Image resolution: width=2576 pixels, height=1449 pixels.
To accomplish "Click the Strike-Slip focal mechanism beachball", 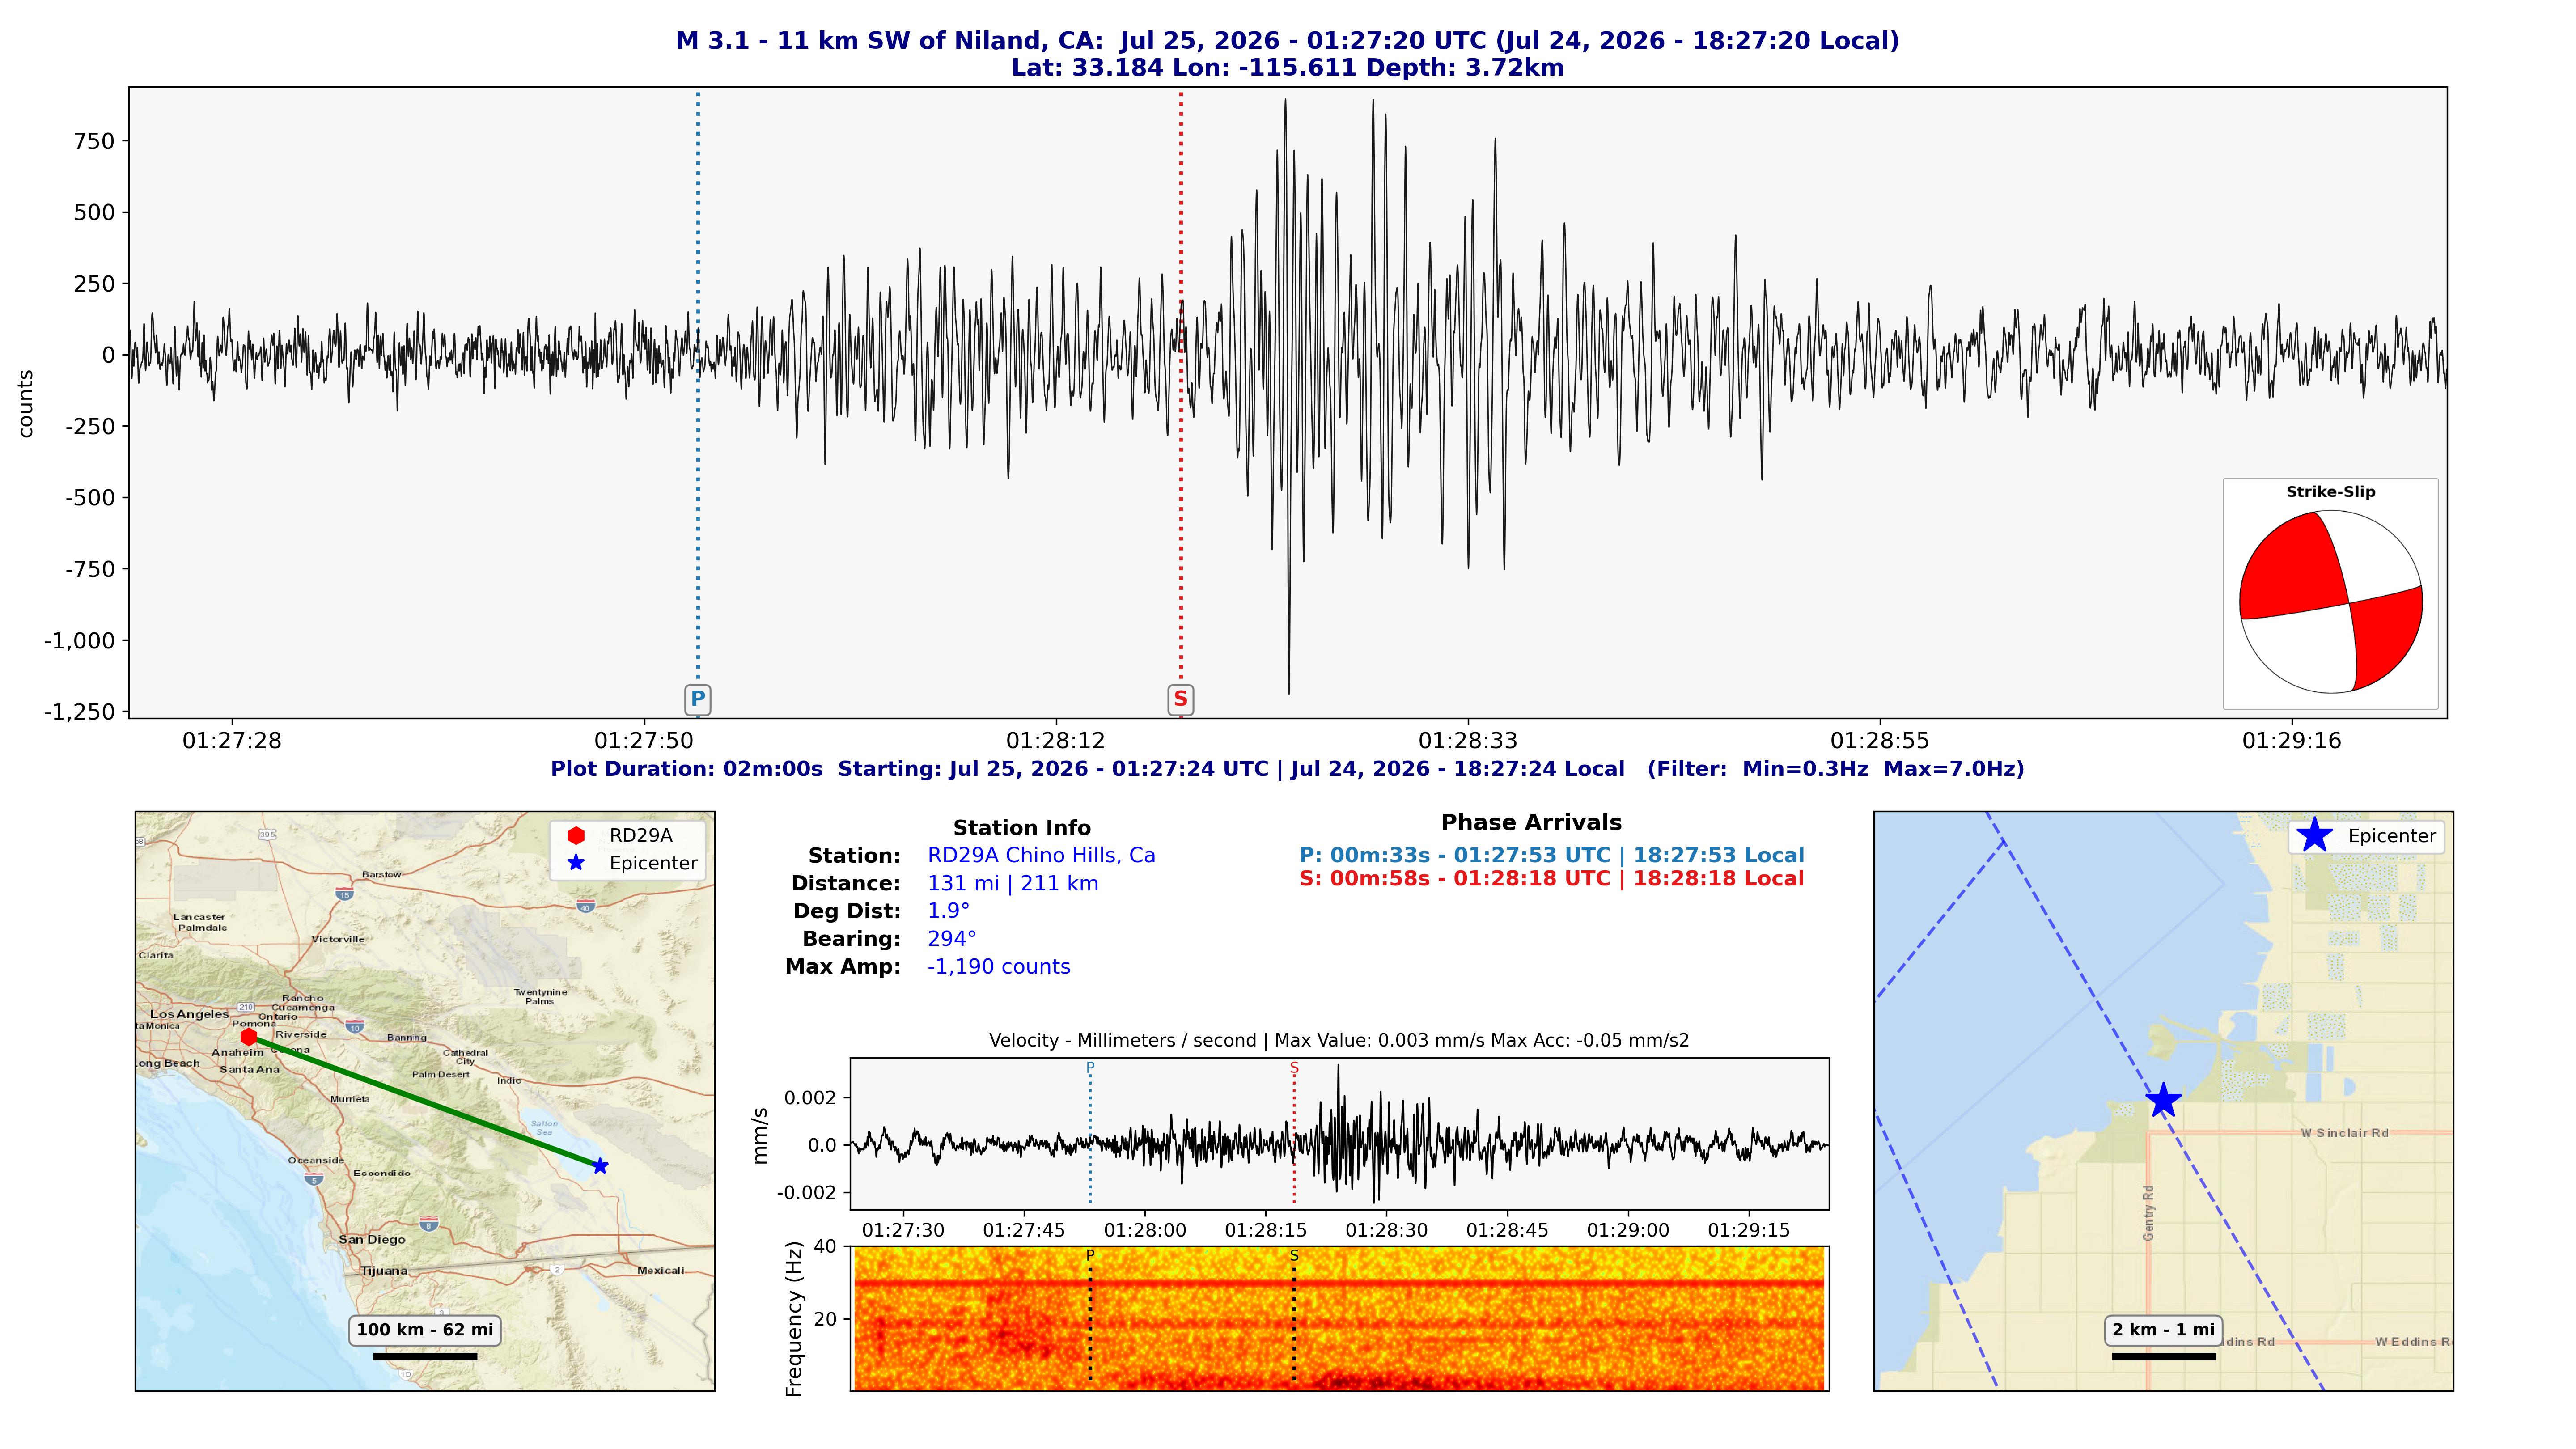I will tap(2330, 602).
